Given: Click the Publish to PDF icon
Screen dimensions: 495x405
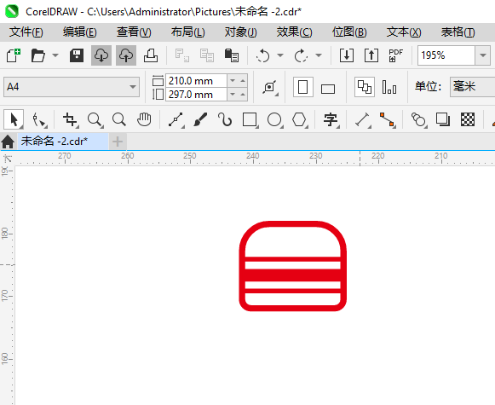Looking at the screenshot, I should coord(396,55).
